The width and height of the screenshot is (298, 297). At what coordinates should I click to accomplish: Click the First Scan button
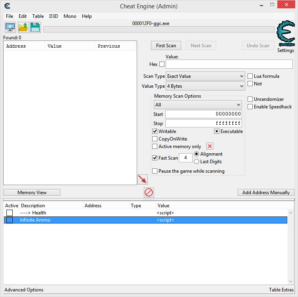pos(166,46)
